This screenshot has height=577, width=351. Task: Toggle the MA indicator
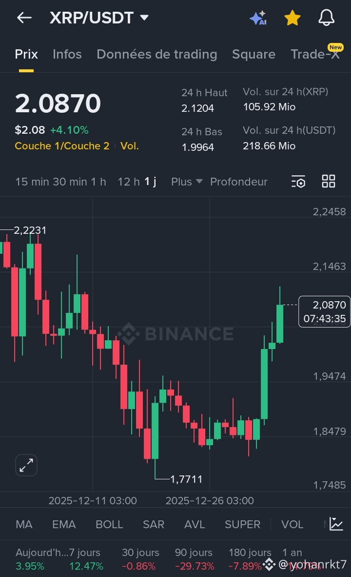tap(24, 524)
